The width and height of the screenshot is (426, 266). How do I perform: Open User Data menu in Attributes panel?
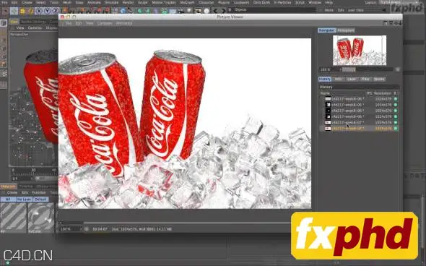[x=356, y=10]
